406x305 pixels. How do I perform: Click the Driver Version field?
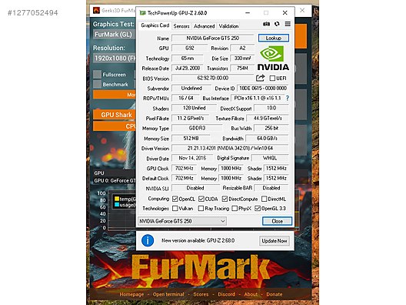tap(230, 149)
